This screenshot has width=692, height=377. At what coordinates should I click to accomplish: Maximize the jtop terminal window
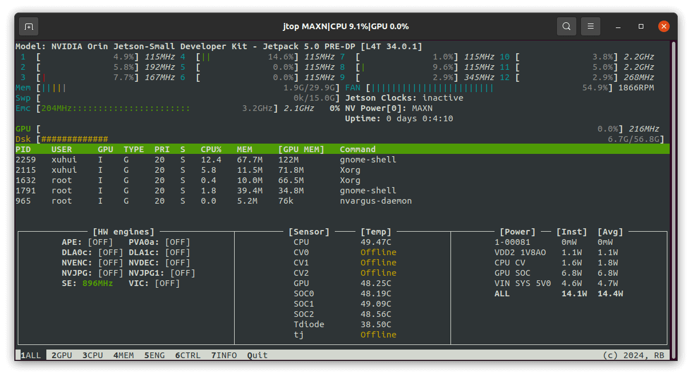pos(641,26)
